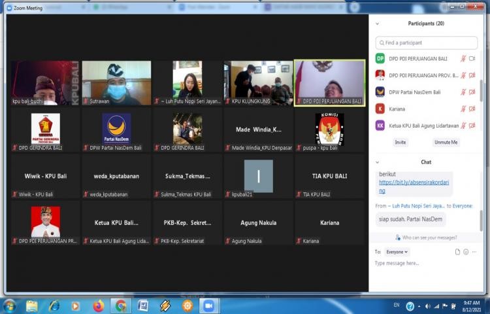Image resolution: width=490 pixels, height=314 pixels.
Task: Click the camera icon beside DPW Partai NasDem Bali
Action: [472, 92]
